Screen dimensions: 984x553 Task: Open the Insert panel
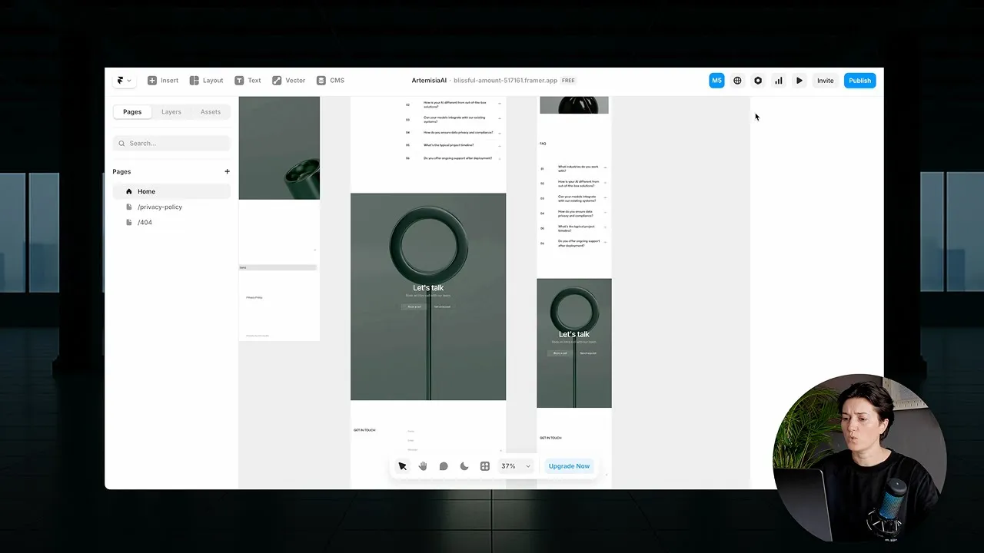tap(163, 80)
